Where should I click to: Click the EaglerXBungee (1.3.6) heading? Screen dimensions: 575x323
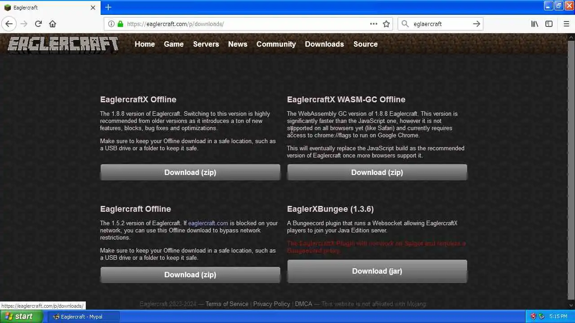pos(330,209)
